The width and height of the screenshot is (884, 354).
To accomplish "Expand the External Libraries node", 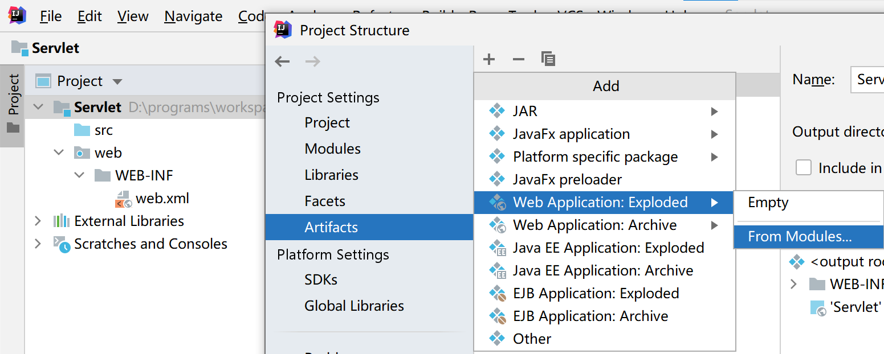I will (x=38, y=221).
